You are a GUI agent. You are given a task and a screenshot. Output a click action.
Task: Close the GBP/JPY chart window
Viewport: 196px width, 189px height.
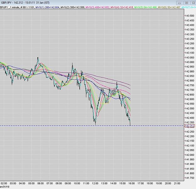(193, 3)
